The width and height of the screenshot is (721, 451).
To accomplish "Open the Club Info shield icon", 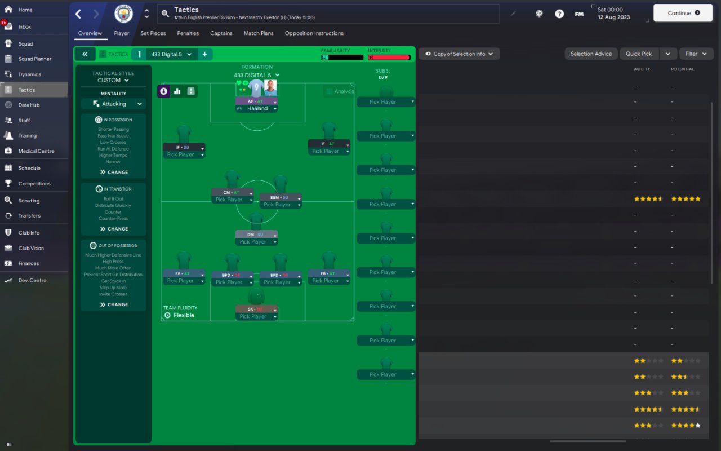I will (8, 232).
